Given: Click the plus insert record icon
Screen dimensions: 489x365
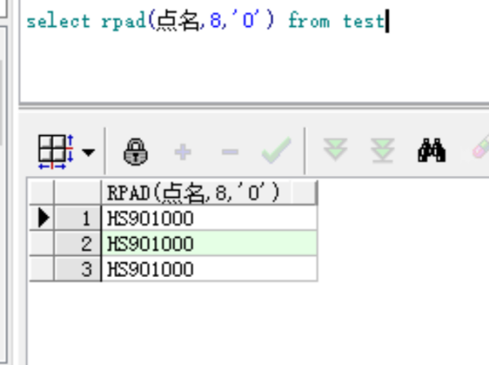Looking at the screenshot, I should pyautogui.click(x=183, y=152).
